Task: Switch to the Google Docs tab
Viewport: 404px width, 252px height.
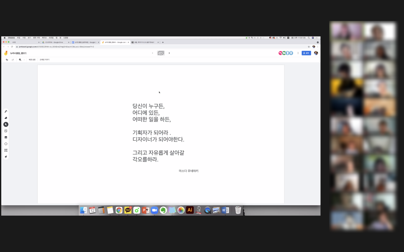Action: 85,42
